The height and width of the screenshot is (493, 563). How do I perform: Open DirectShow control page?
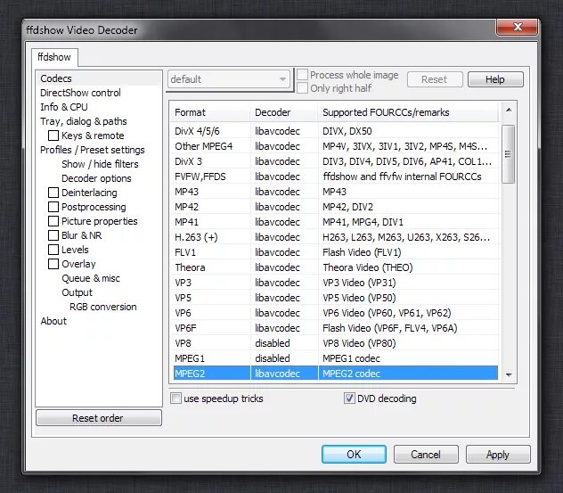pyautogui.click(x=80, y=93)
